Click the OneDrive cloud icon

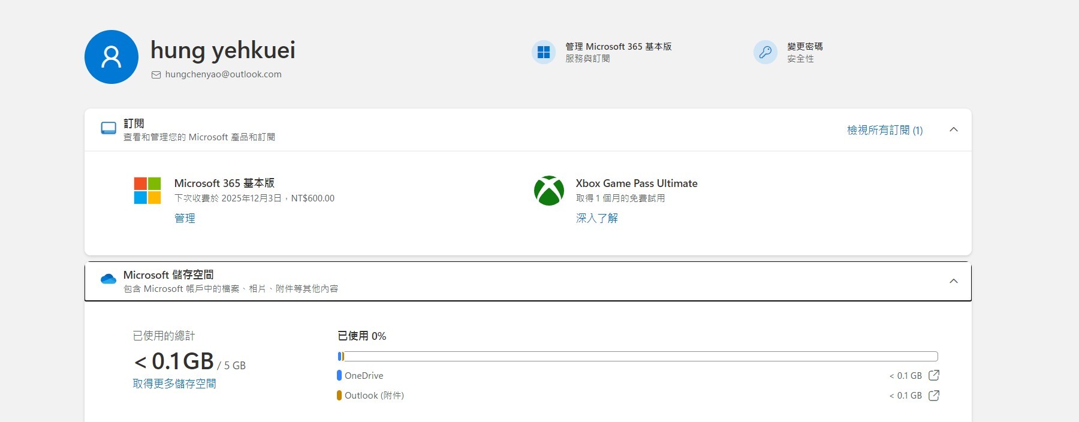(x=108, y=279)
